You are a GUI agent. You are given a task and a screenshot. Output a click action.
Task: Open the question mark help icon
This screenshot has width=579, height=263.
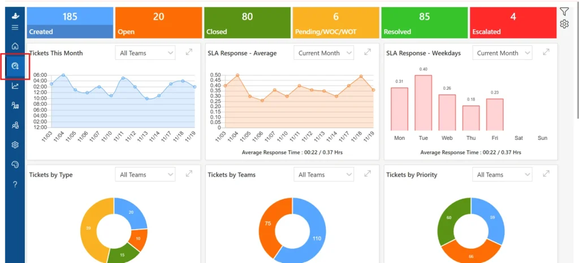tap(15, 184)
